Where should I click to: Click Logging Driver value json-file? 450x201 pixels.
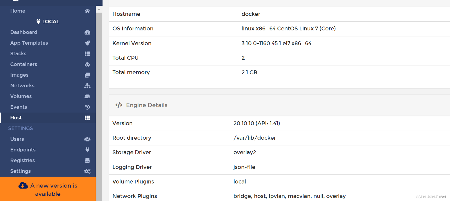pos(244,167)
